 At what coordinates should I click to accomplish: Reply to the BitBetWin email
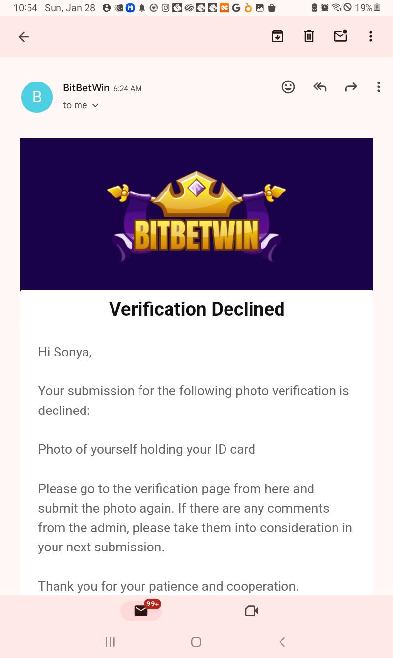pos(320,87)
